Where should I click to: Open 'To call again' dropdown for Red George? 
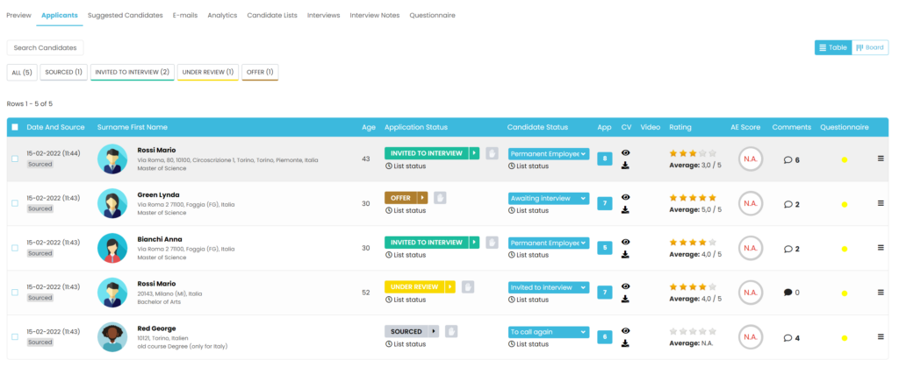coord(549,332)
